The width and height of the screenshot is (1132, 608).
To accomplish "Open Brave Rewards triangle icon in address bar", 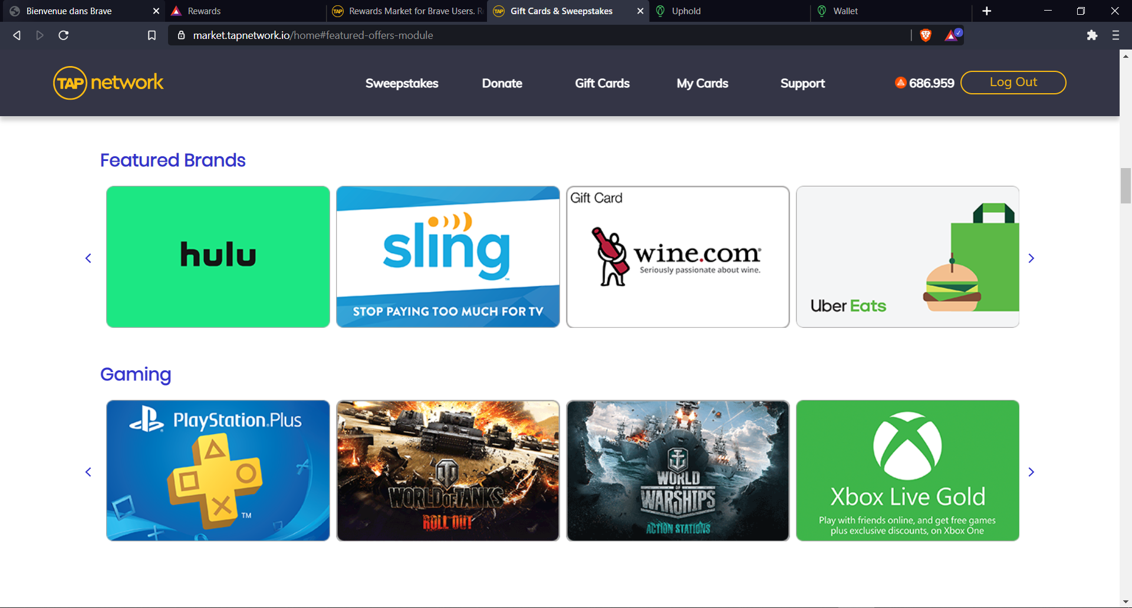I will point(952,35).
